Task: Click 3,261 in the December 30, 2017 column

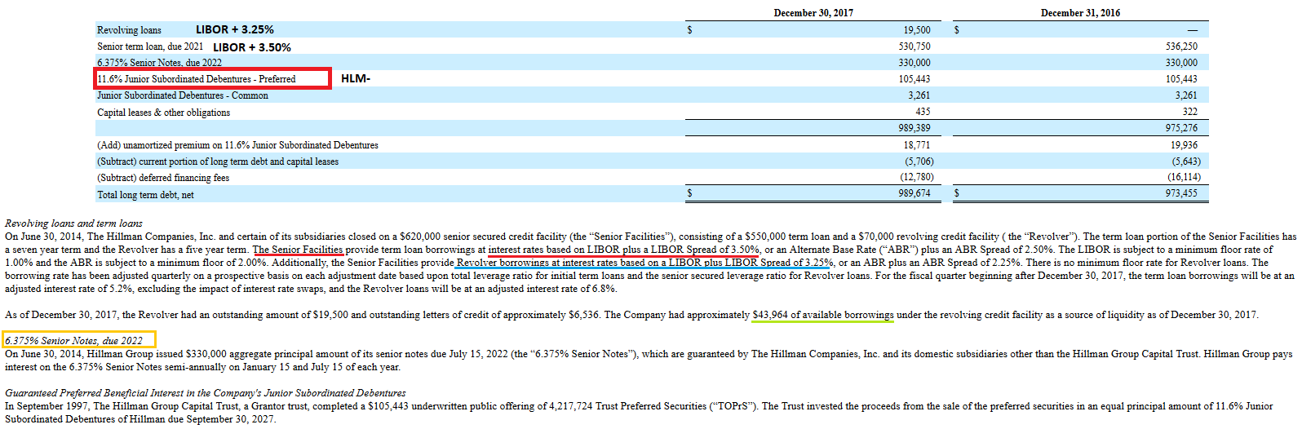Action: (919, 95)
